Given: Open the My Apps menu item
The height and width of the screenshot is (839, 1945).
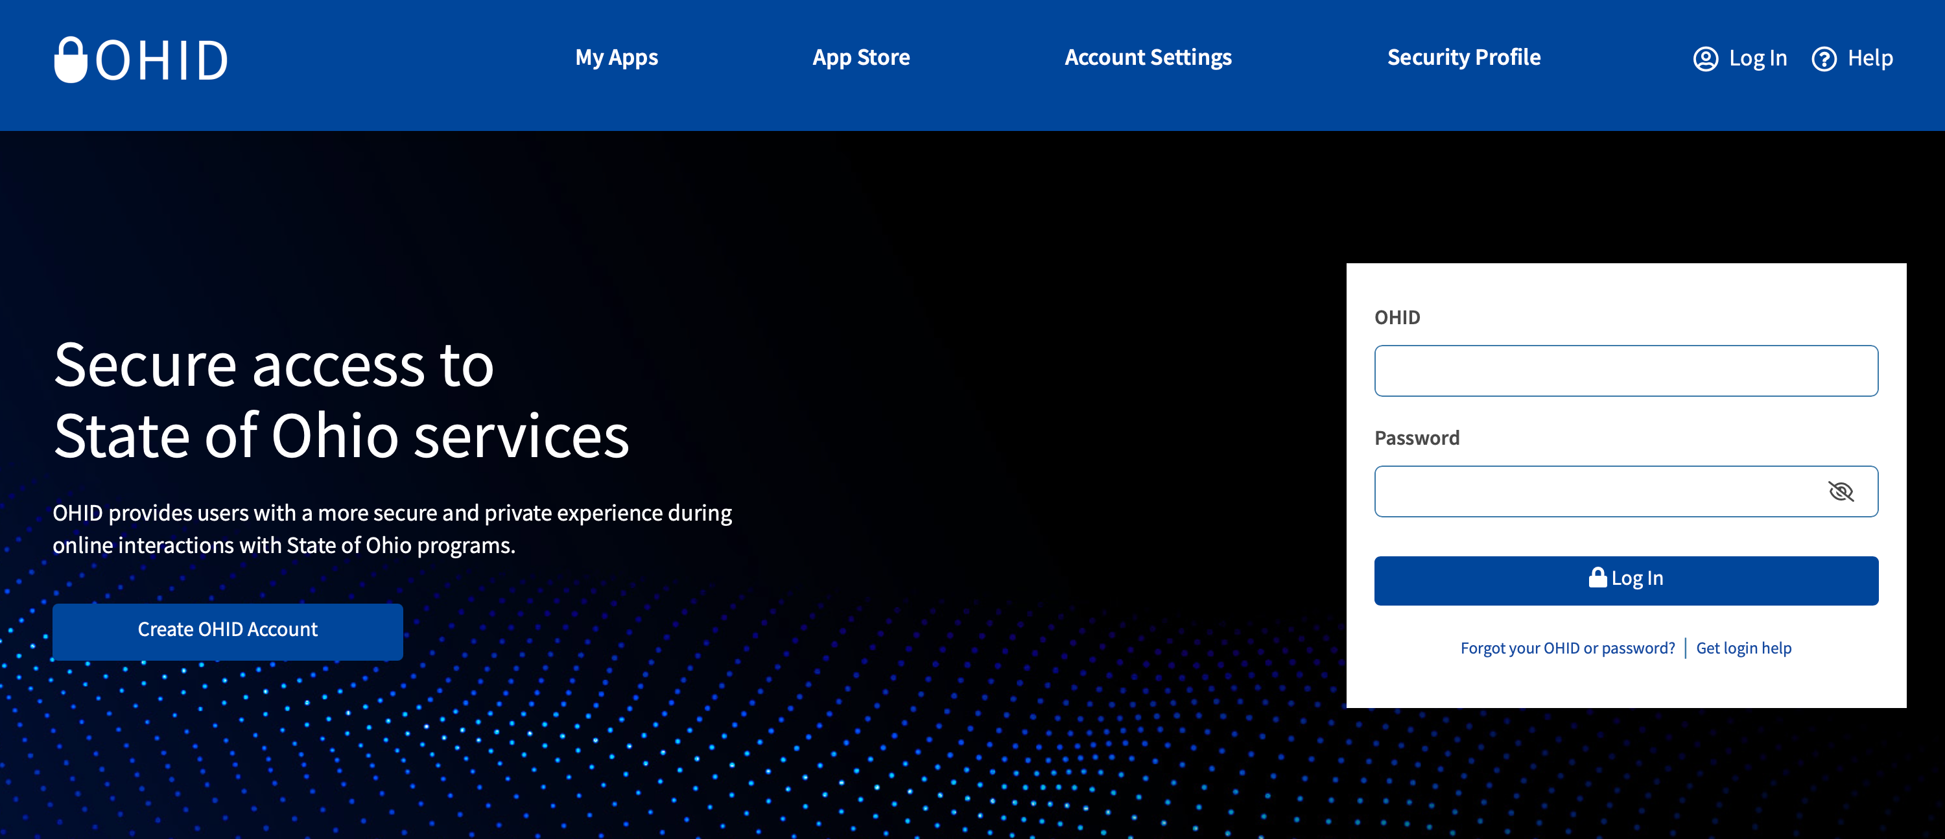Looking at the screenshot, I should click(616, 58).
